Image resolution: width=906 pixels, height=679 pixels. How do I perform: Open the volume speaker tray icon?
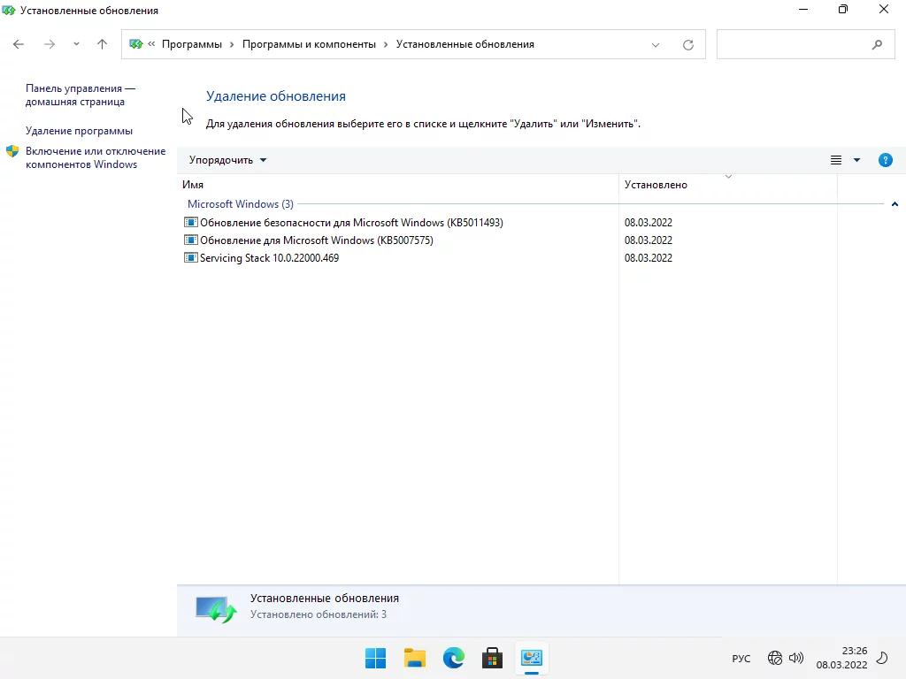pos(796,658)
